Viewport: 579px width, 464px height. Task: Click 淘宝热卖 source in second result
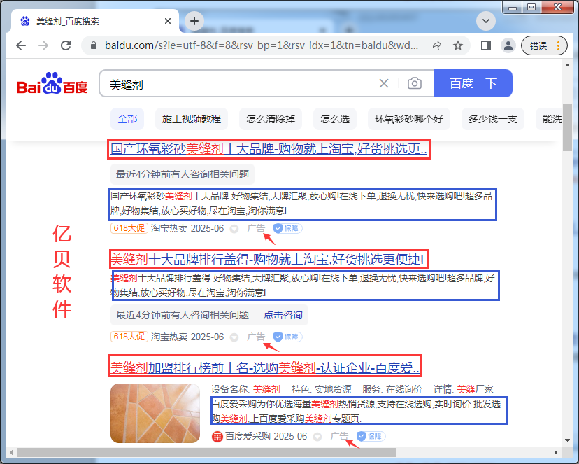169,337
